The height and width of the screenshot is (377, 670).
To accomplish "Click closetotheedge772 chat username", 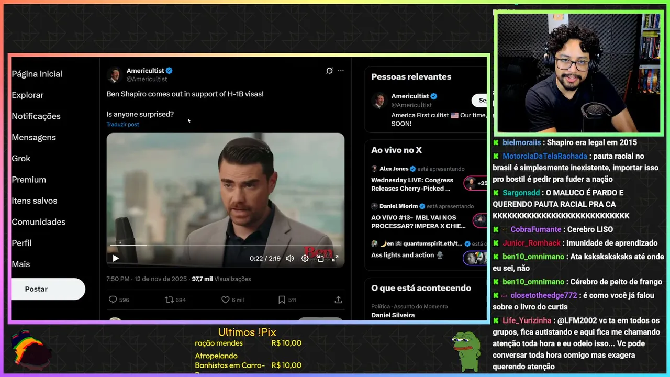I will (x=543, y=295).
